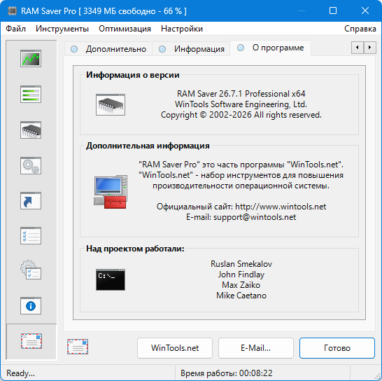
Task: Select the RAM chip sidebar icon
Action: (x=31, y=130)
